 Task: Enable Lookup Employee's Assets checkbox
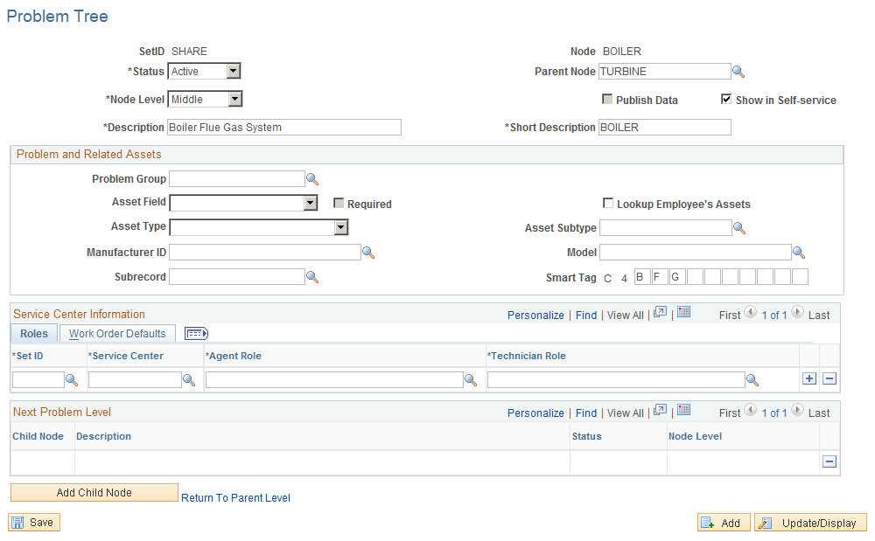point(608,203)
